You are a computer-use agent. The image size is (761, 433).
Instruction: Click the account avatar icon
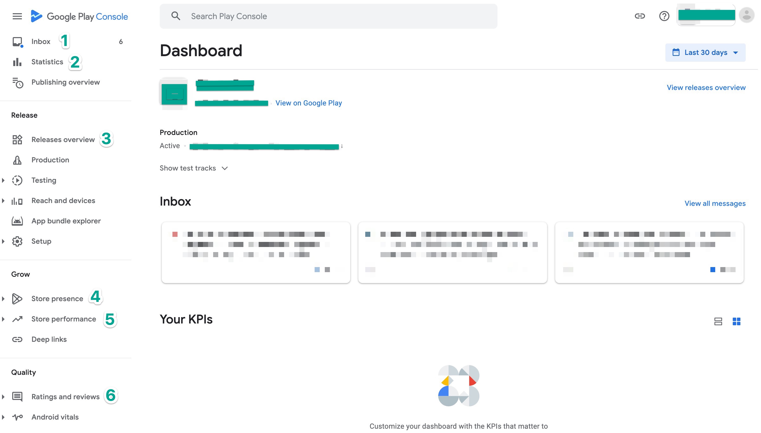coord(747,15)
